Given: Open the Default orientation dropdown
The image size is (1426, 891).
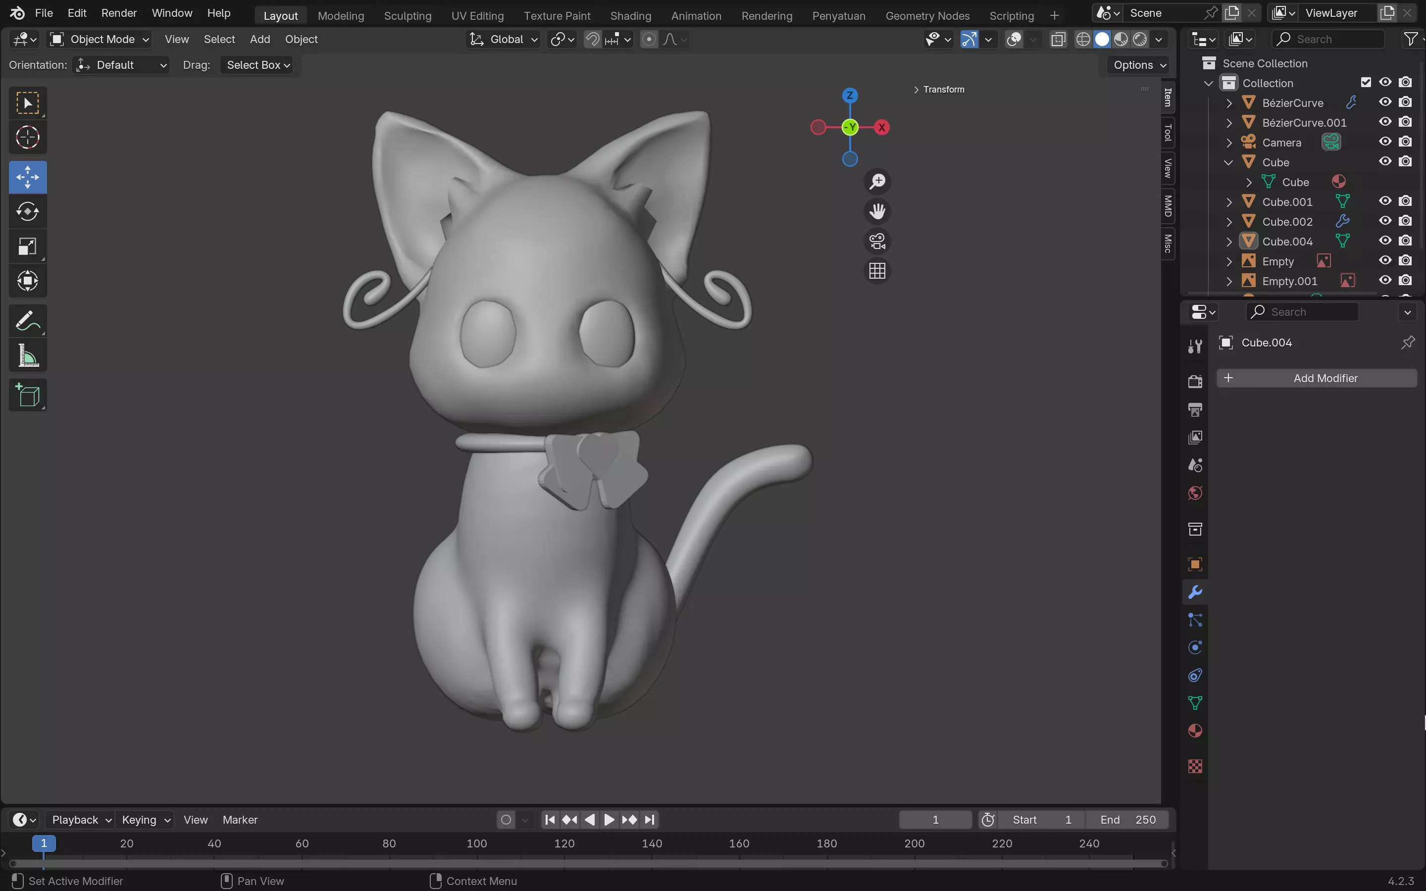Looking at the screenshot, I should pos(121,65).
